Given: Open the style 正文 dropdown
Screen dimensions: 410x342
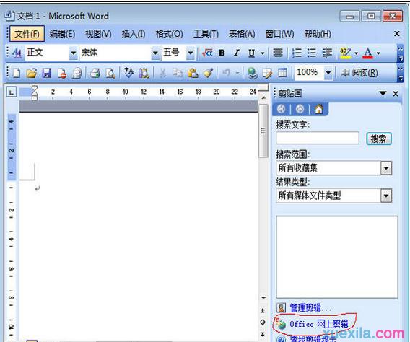Looking at the screenshot, I should [74, 53].
